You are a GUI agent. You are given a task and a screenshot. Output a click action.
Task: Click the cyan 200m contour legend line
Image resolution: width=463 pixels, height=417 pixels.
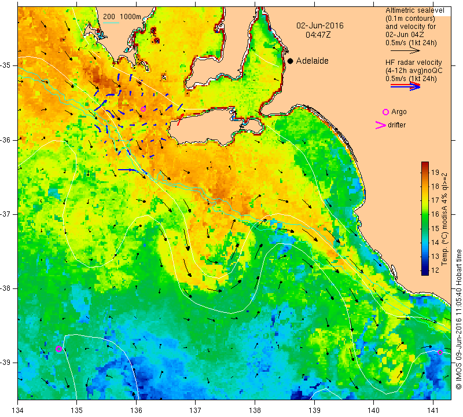pos(111,23)
